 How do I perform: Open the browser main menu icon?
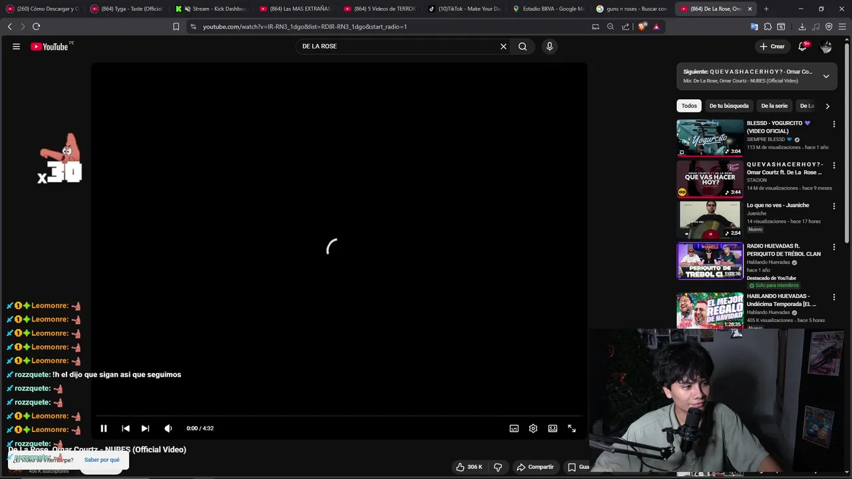pyautogui.click(x=842, y=27)
